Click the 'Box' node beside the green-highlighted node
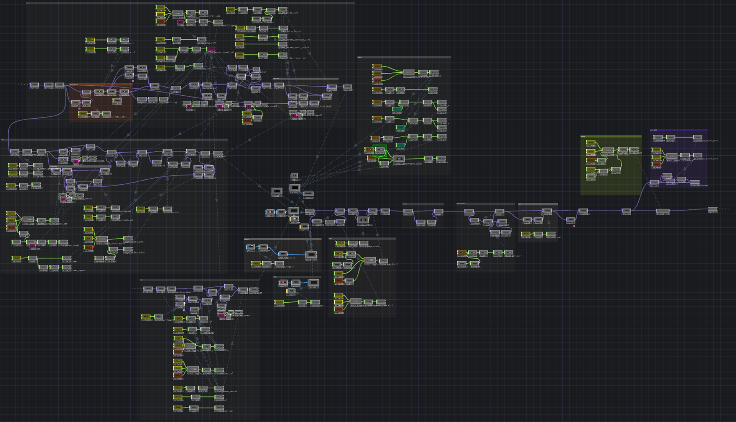Image resolution: width=736 pixels, height=422 pixels. pos(399,158)
